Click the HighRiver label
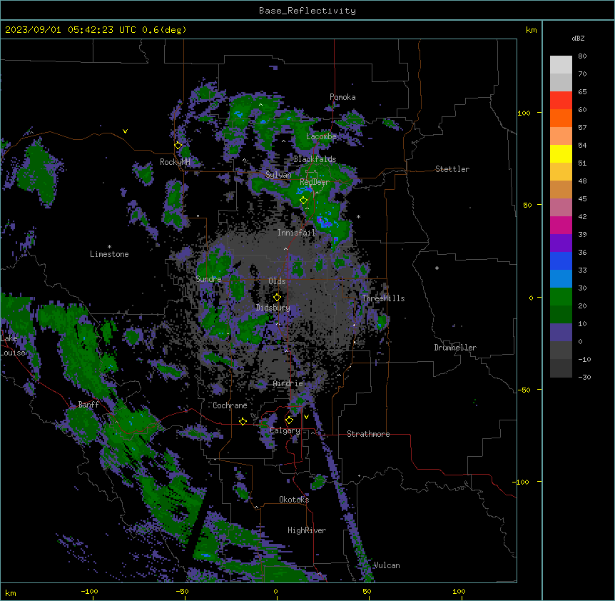The width and height of the screenshot is (615, 601). click(307, 530)
